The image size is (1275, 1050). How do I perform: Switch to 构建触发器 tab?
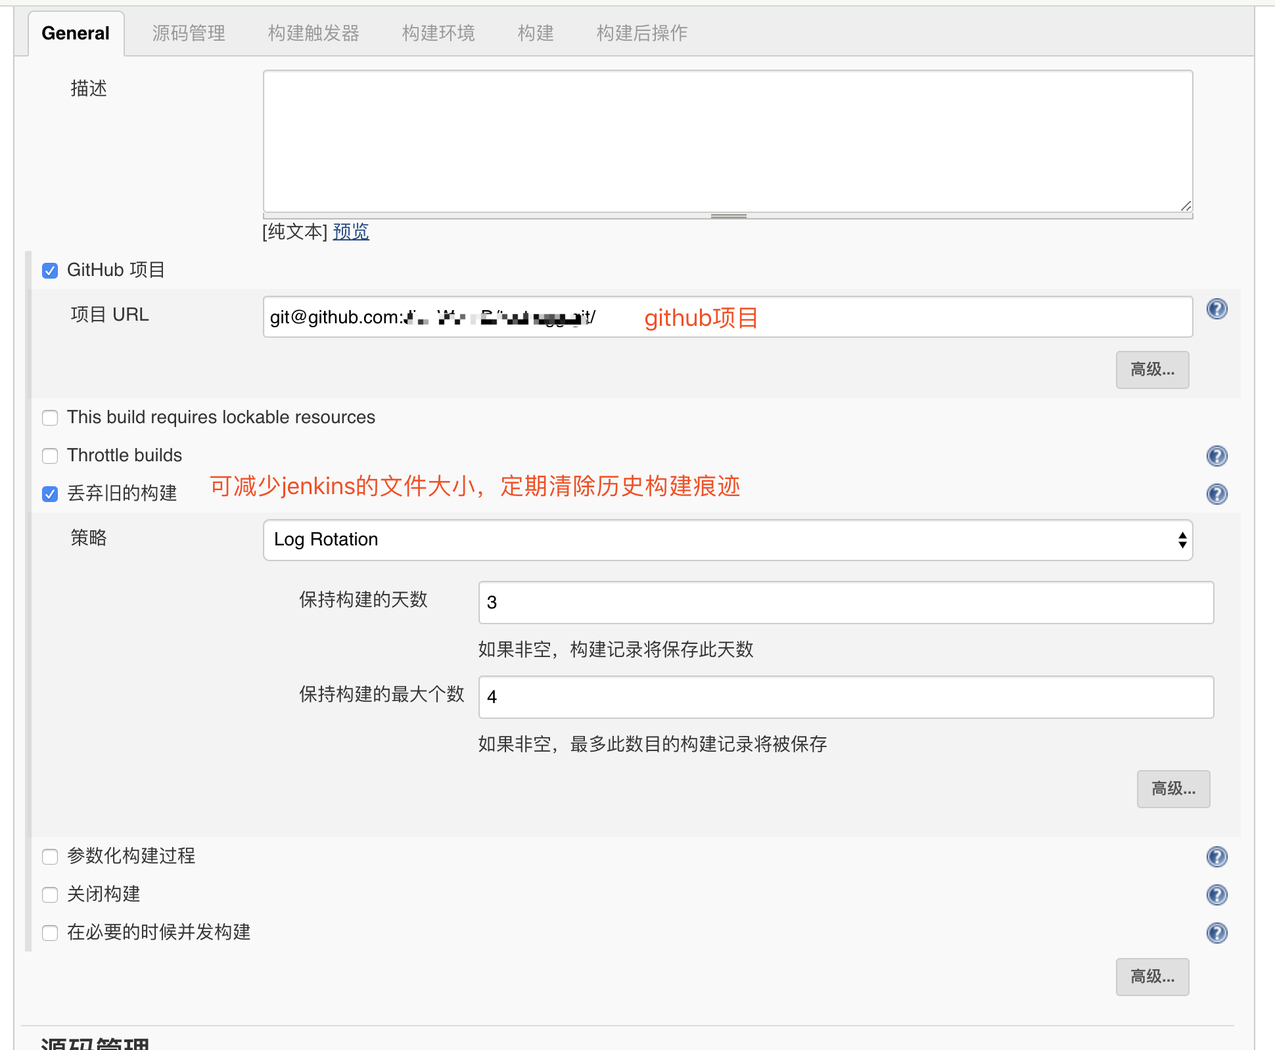click(313, 33)
